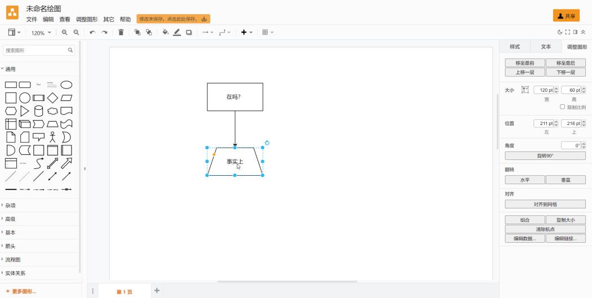The image size is (592, 298).
Task: Enable the 限制比例 checkbox
Action: 562,107
